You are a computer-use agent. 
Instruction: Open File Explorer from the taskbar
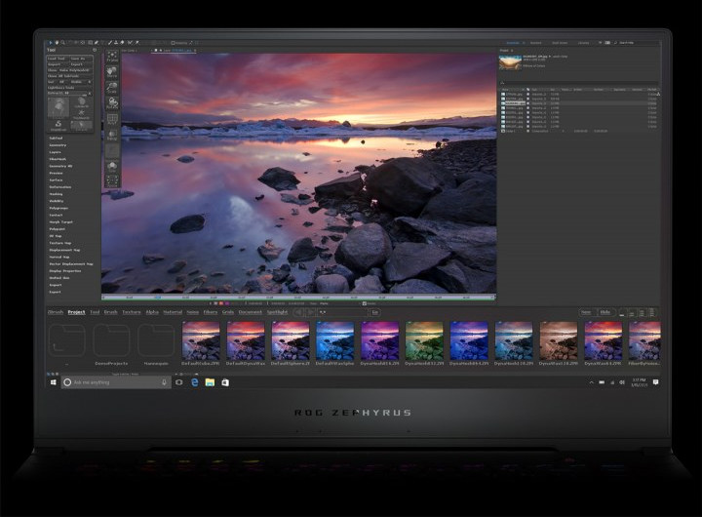pos(210,382)
